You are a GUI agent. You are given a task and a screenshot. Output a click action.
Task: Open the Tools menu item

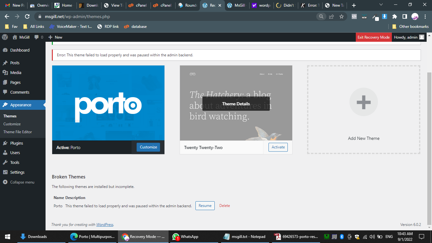[23, 163]
